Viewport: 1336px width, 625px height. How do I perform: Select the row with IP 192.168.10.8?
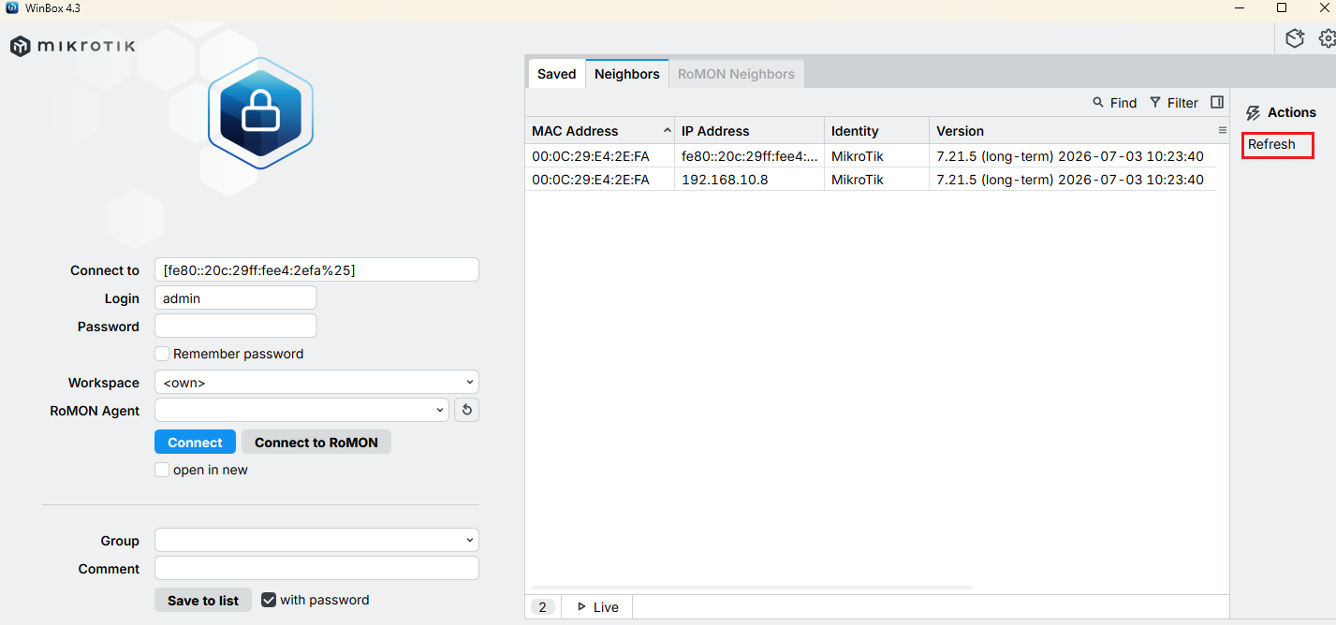[x=871, y=180]
